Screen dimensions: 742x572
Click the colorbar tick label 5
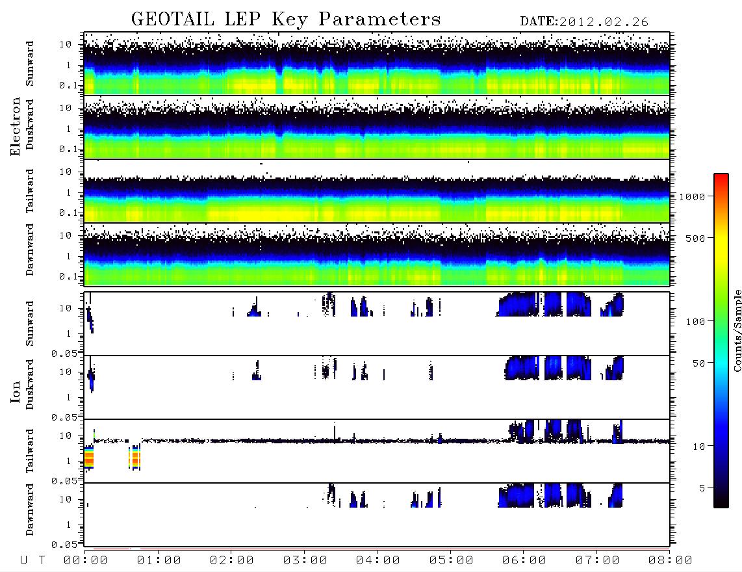point(702,488)
